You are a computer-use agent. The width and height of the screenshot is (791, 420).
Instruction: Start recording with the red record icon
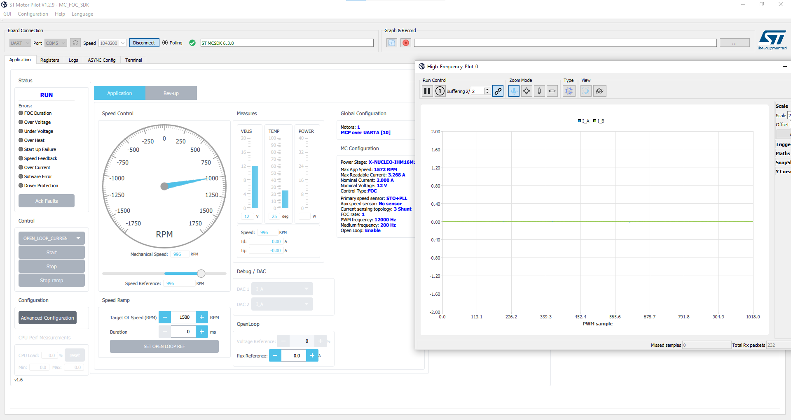405,42
